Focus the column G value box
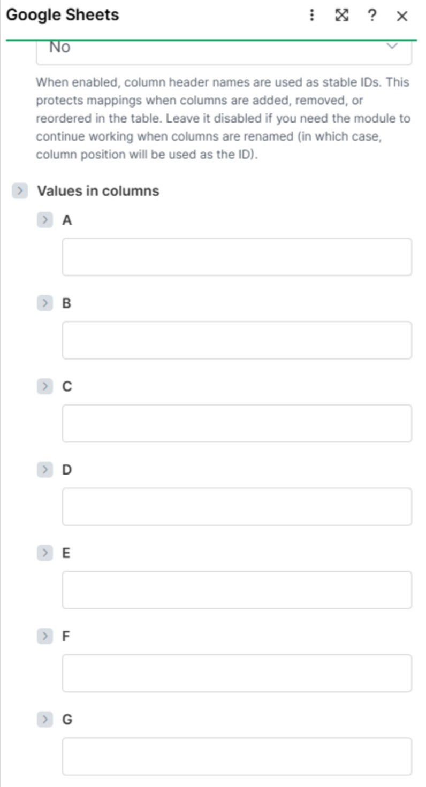 click(237, 757)
